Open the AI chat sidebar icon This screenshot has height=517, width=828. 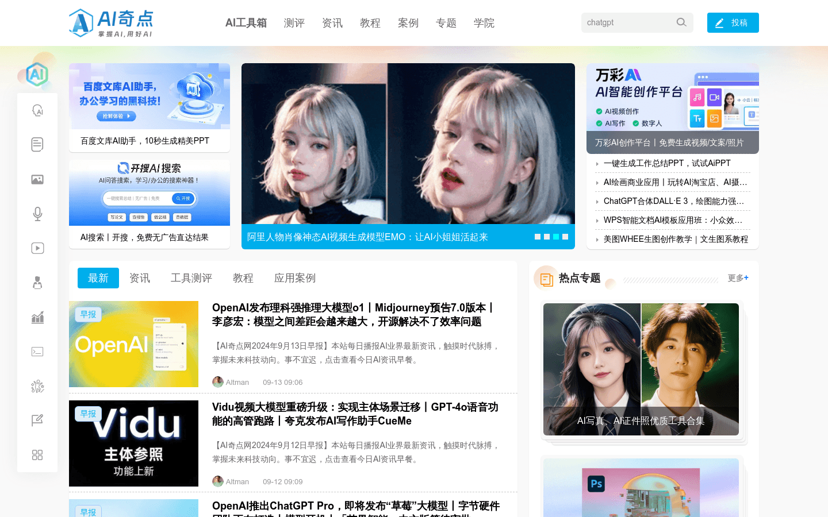[x=37, y=110]
